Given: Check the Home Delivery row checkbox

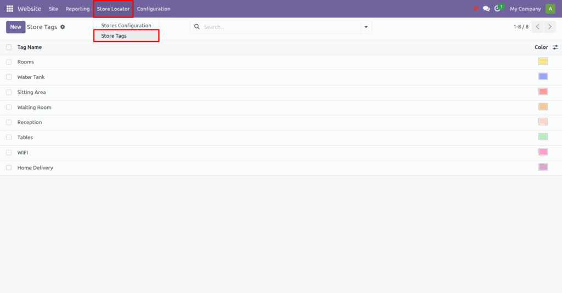Looking at the screenshot, I should click(x=9, y=168).
